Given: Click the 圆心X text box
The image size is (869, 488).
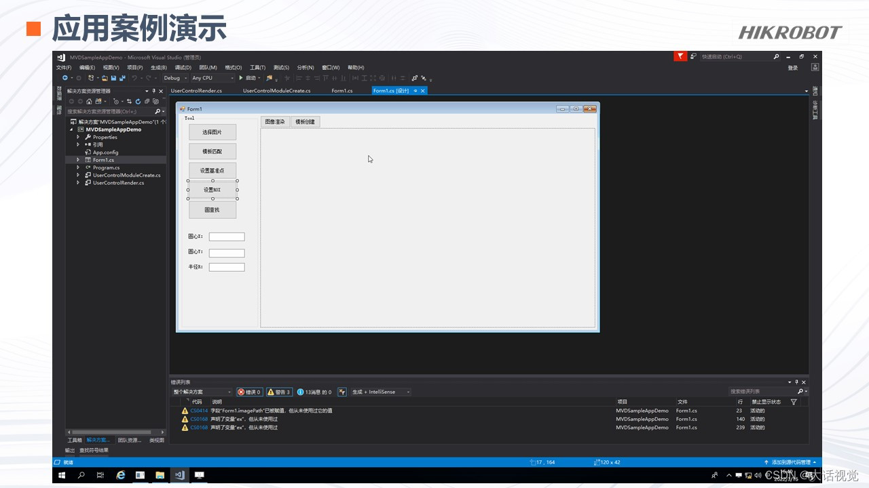Looking at the screenshot, I should click(227, 237).
